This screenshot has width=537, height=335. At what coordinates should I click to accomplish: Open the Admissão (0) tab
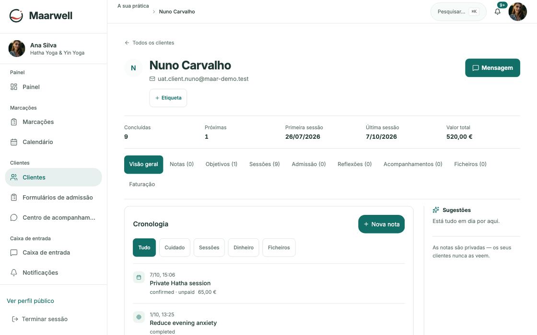pos(309,165)
